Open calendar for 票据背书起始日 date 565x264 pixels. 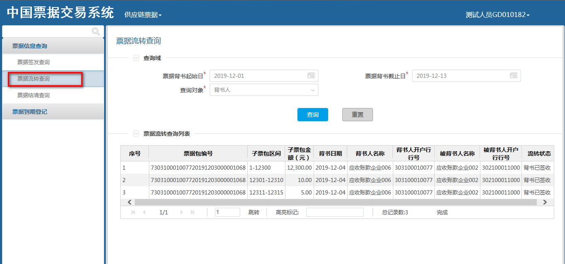pyautogui.click(x=312, y=76)
